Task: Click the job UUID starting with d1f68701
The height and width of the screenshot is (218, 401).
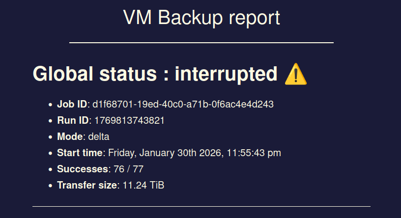Action: click(183, 104)
